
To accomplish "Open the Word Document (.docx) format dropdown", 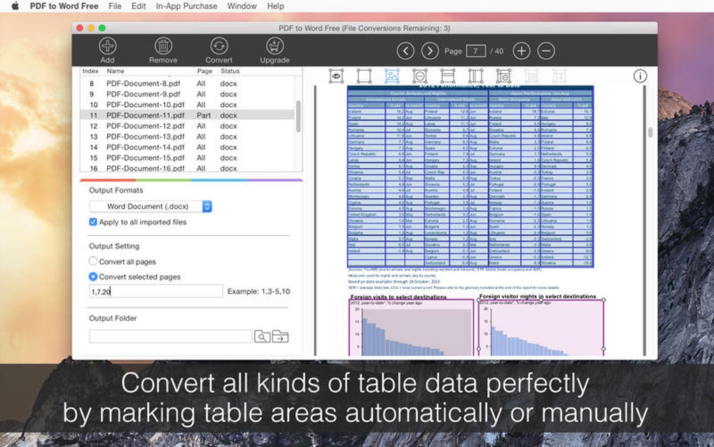I will pos(150,207).
